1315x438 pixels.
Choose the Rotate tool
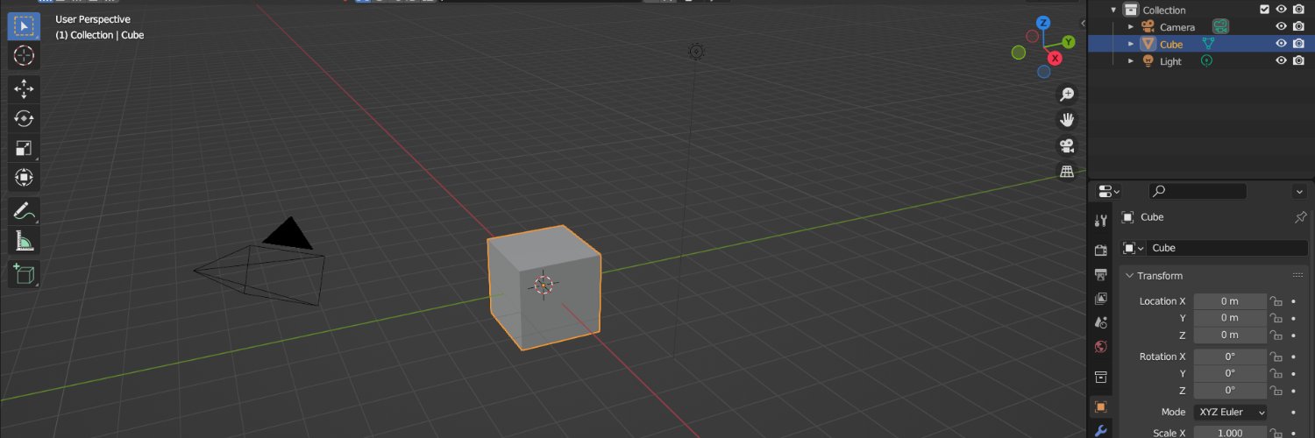tap(24, 118)
